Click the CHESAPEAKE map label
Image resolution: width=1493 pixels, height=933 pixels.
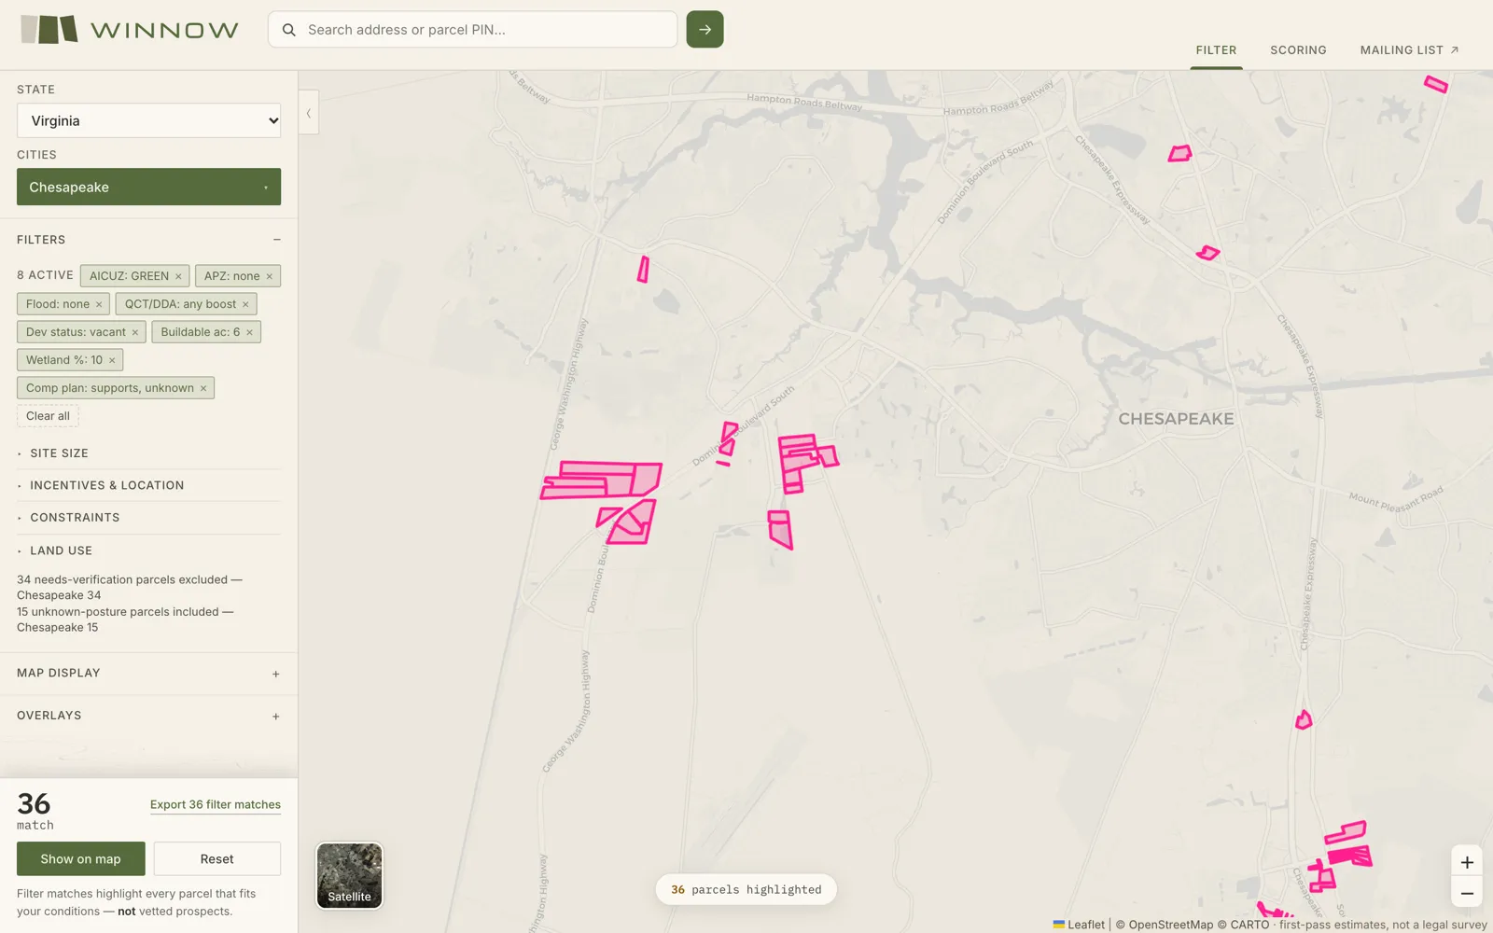pyautogui.click(x=1176, y=419)
